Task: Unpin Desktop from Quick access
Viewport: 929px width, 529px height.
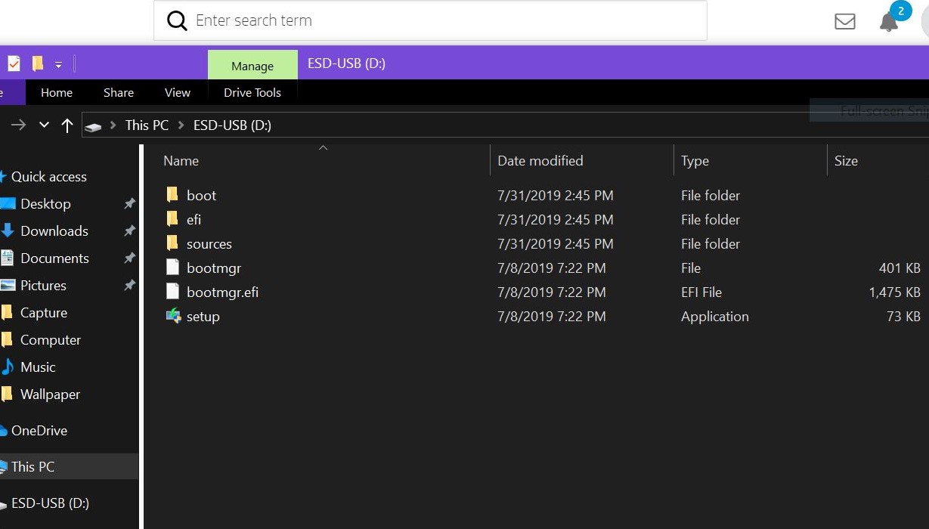Action: click(x=129, y=203)
